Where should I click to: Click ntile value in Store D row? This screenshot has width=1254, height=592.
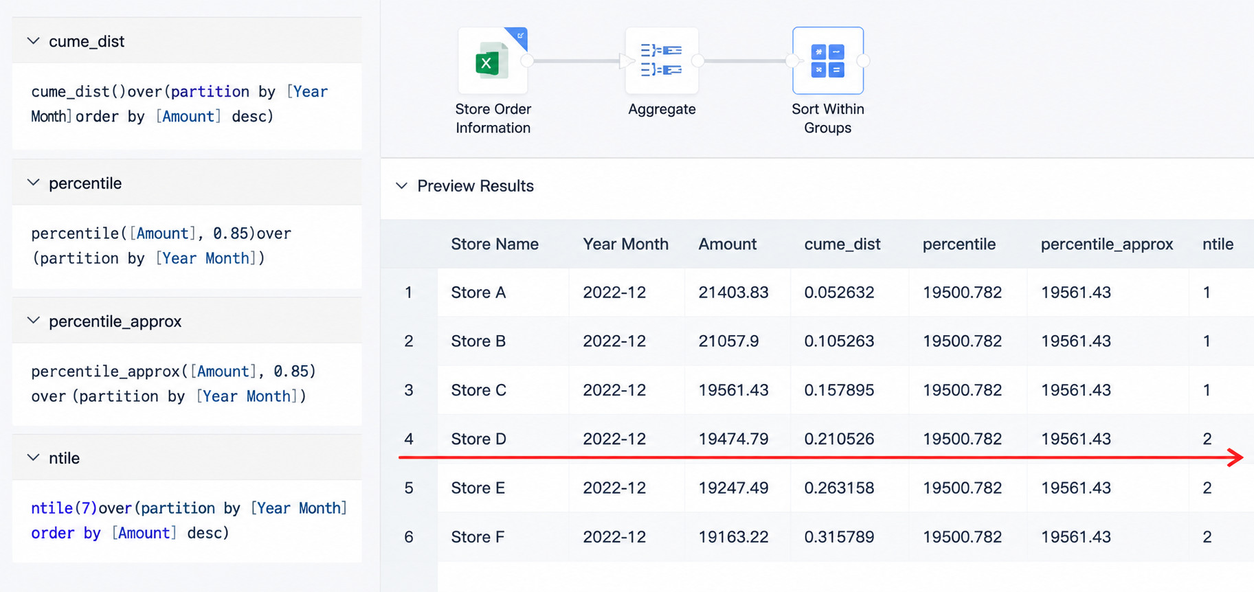point(1207,439)
